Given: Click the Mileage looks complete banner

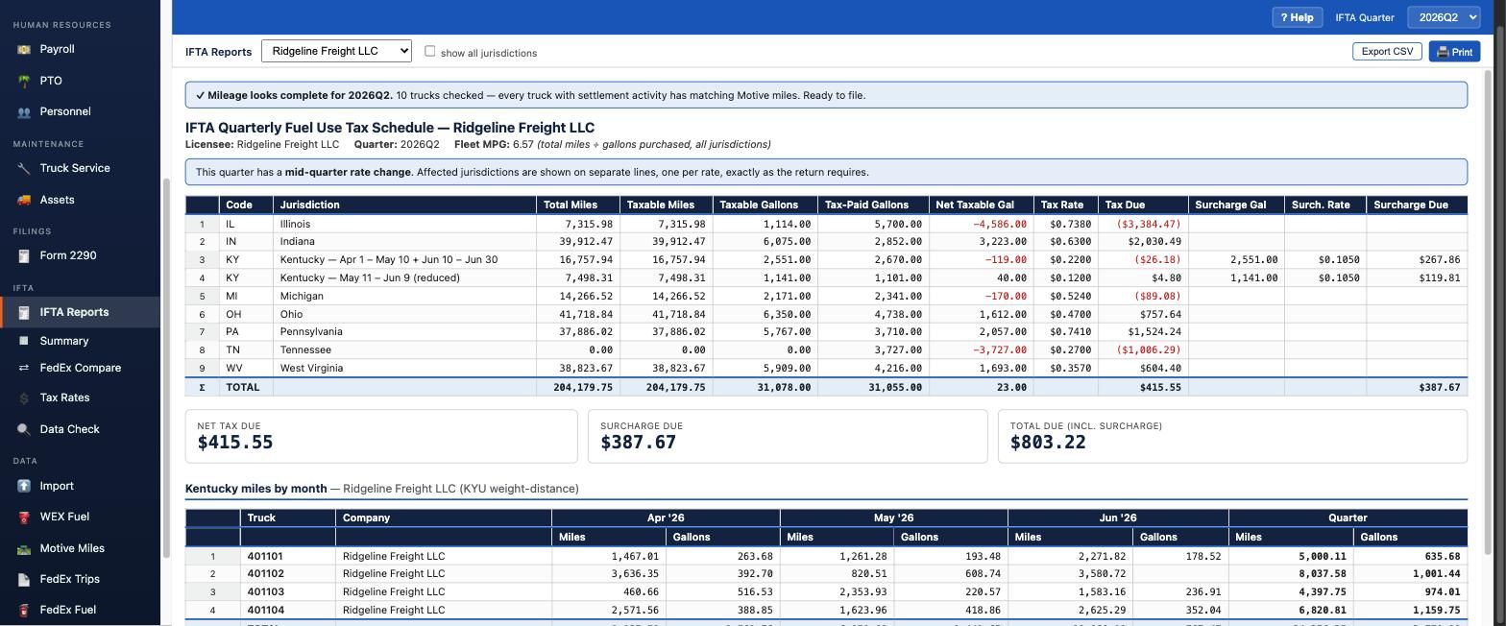Looking at the screenshot, I should [826, 95].
